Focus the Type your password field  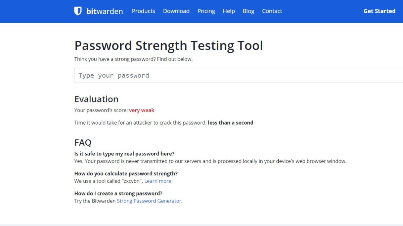239,75
